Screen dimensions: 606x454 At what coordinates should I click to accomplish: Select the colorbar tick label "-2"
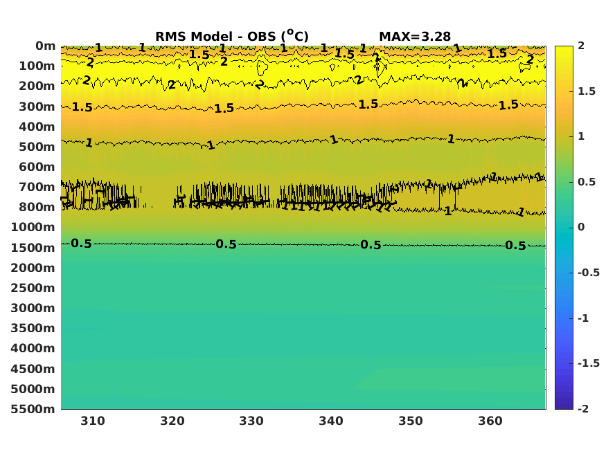[x=583, y=409]
